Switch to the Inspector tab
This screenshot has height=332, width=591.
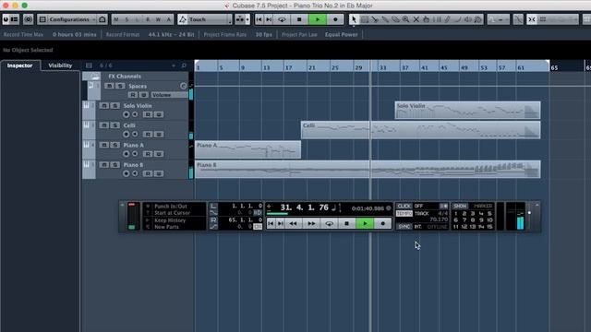[20, 65]
